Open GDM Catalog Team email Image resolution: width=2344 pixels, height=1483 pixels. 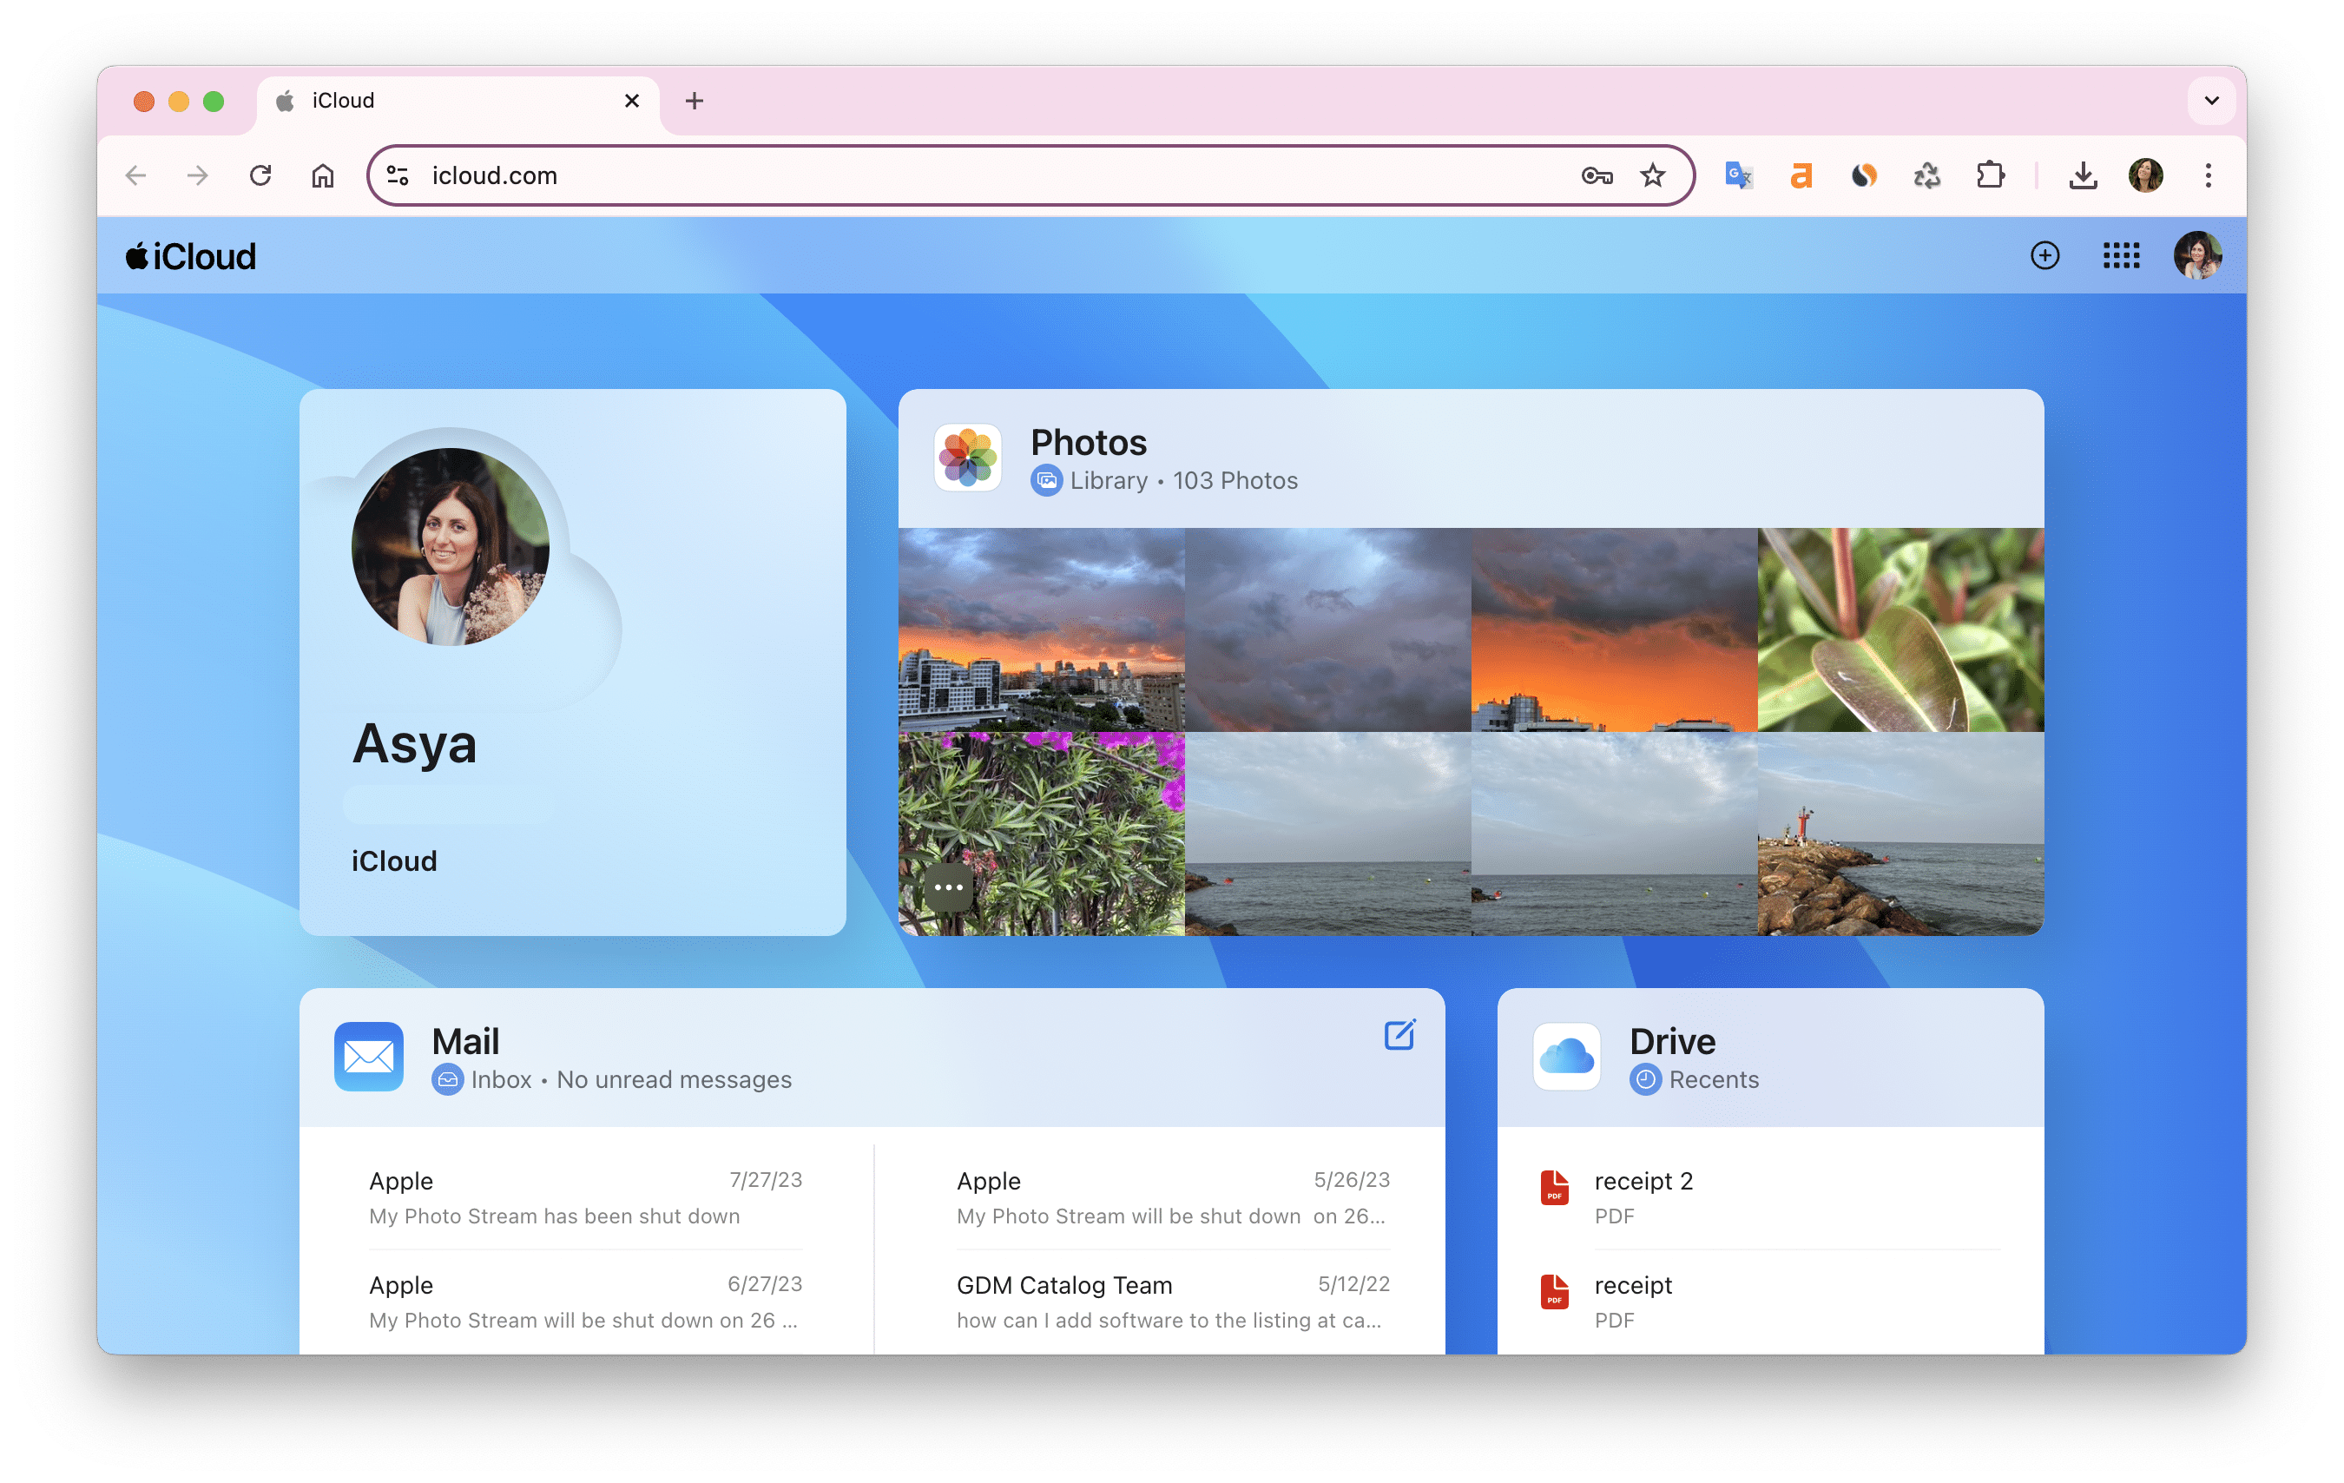click(1173, 1302)
